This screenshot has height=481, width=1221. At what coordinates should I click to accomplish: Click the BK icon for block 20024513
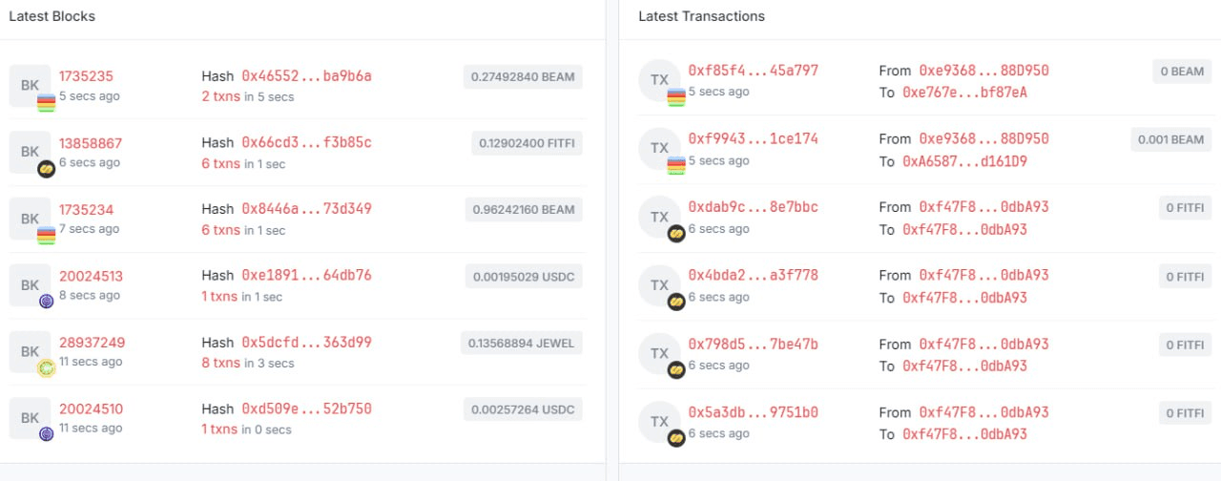pyautogui.click(x=30, y=285)
